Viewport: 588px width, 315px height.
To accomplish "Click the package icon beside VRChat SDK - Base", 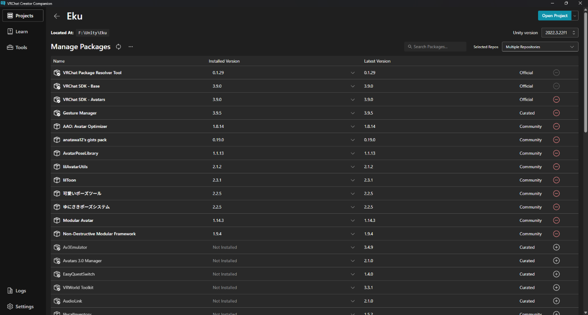I will point(57,86).
